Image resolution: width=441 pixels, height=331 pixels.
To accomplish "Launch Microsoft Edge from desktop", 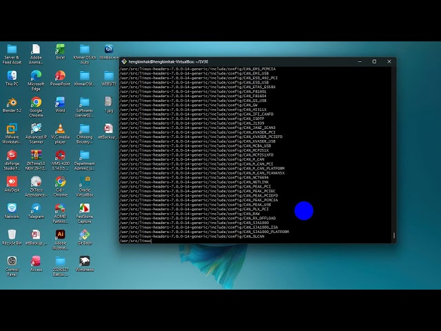I will [36, 81].
